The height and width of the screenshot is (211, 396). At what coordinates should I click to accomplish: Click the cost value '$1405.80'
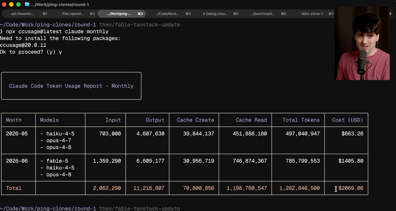tap(351, 161)
